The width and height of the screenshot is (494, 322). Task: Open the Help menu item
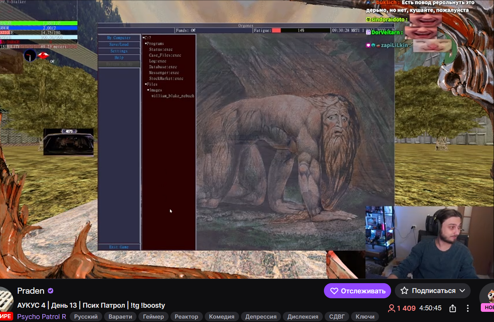pyautogui.click(x=119, y=58)
